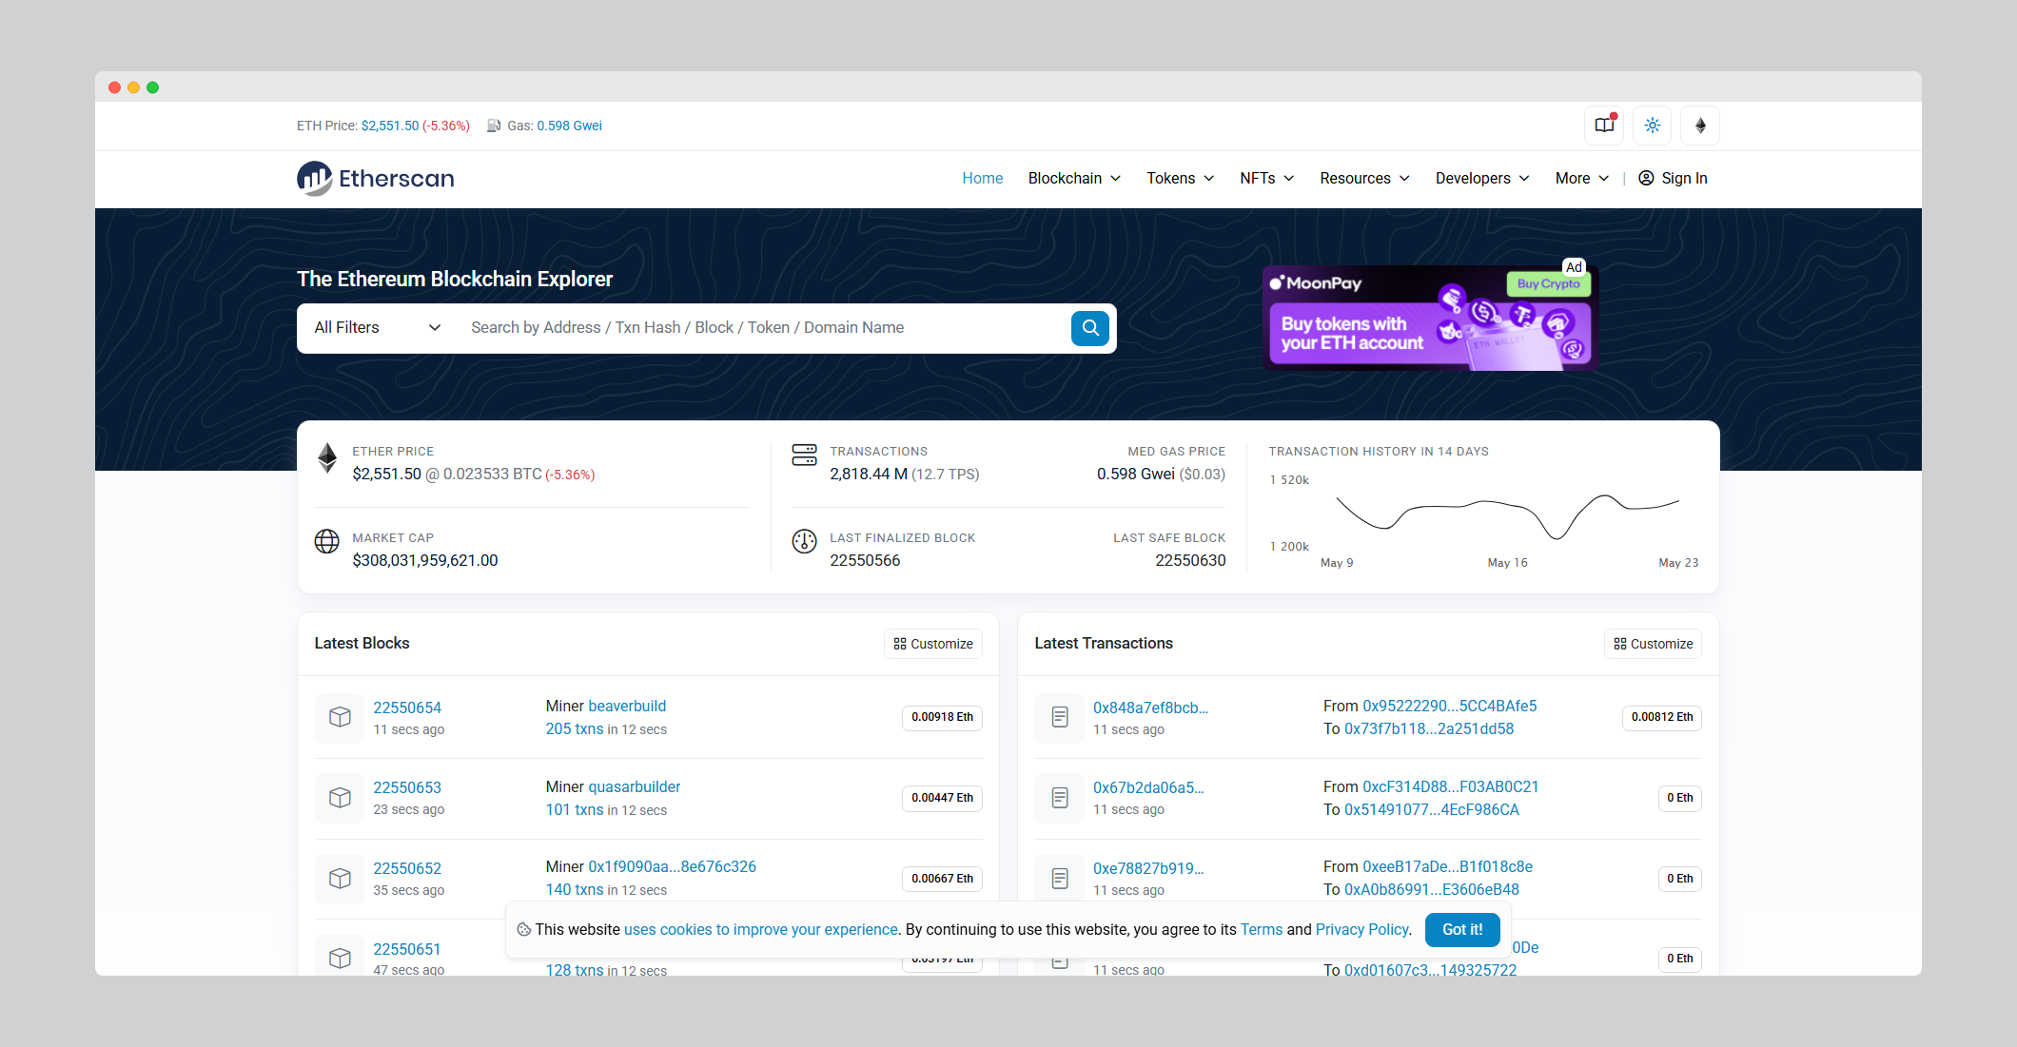
Task: Click the Transactions server icon
Action: click(804, 455)
